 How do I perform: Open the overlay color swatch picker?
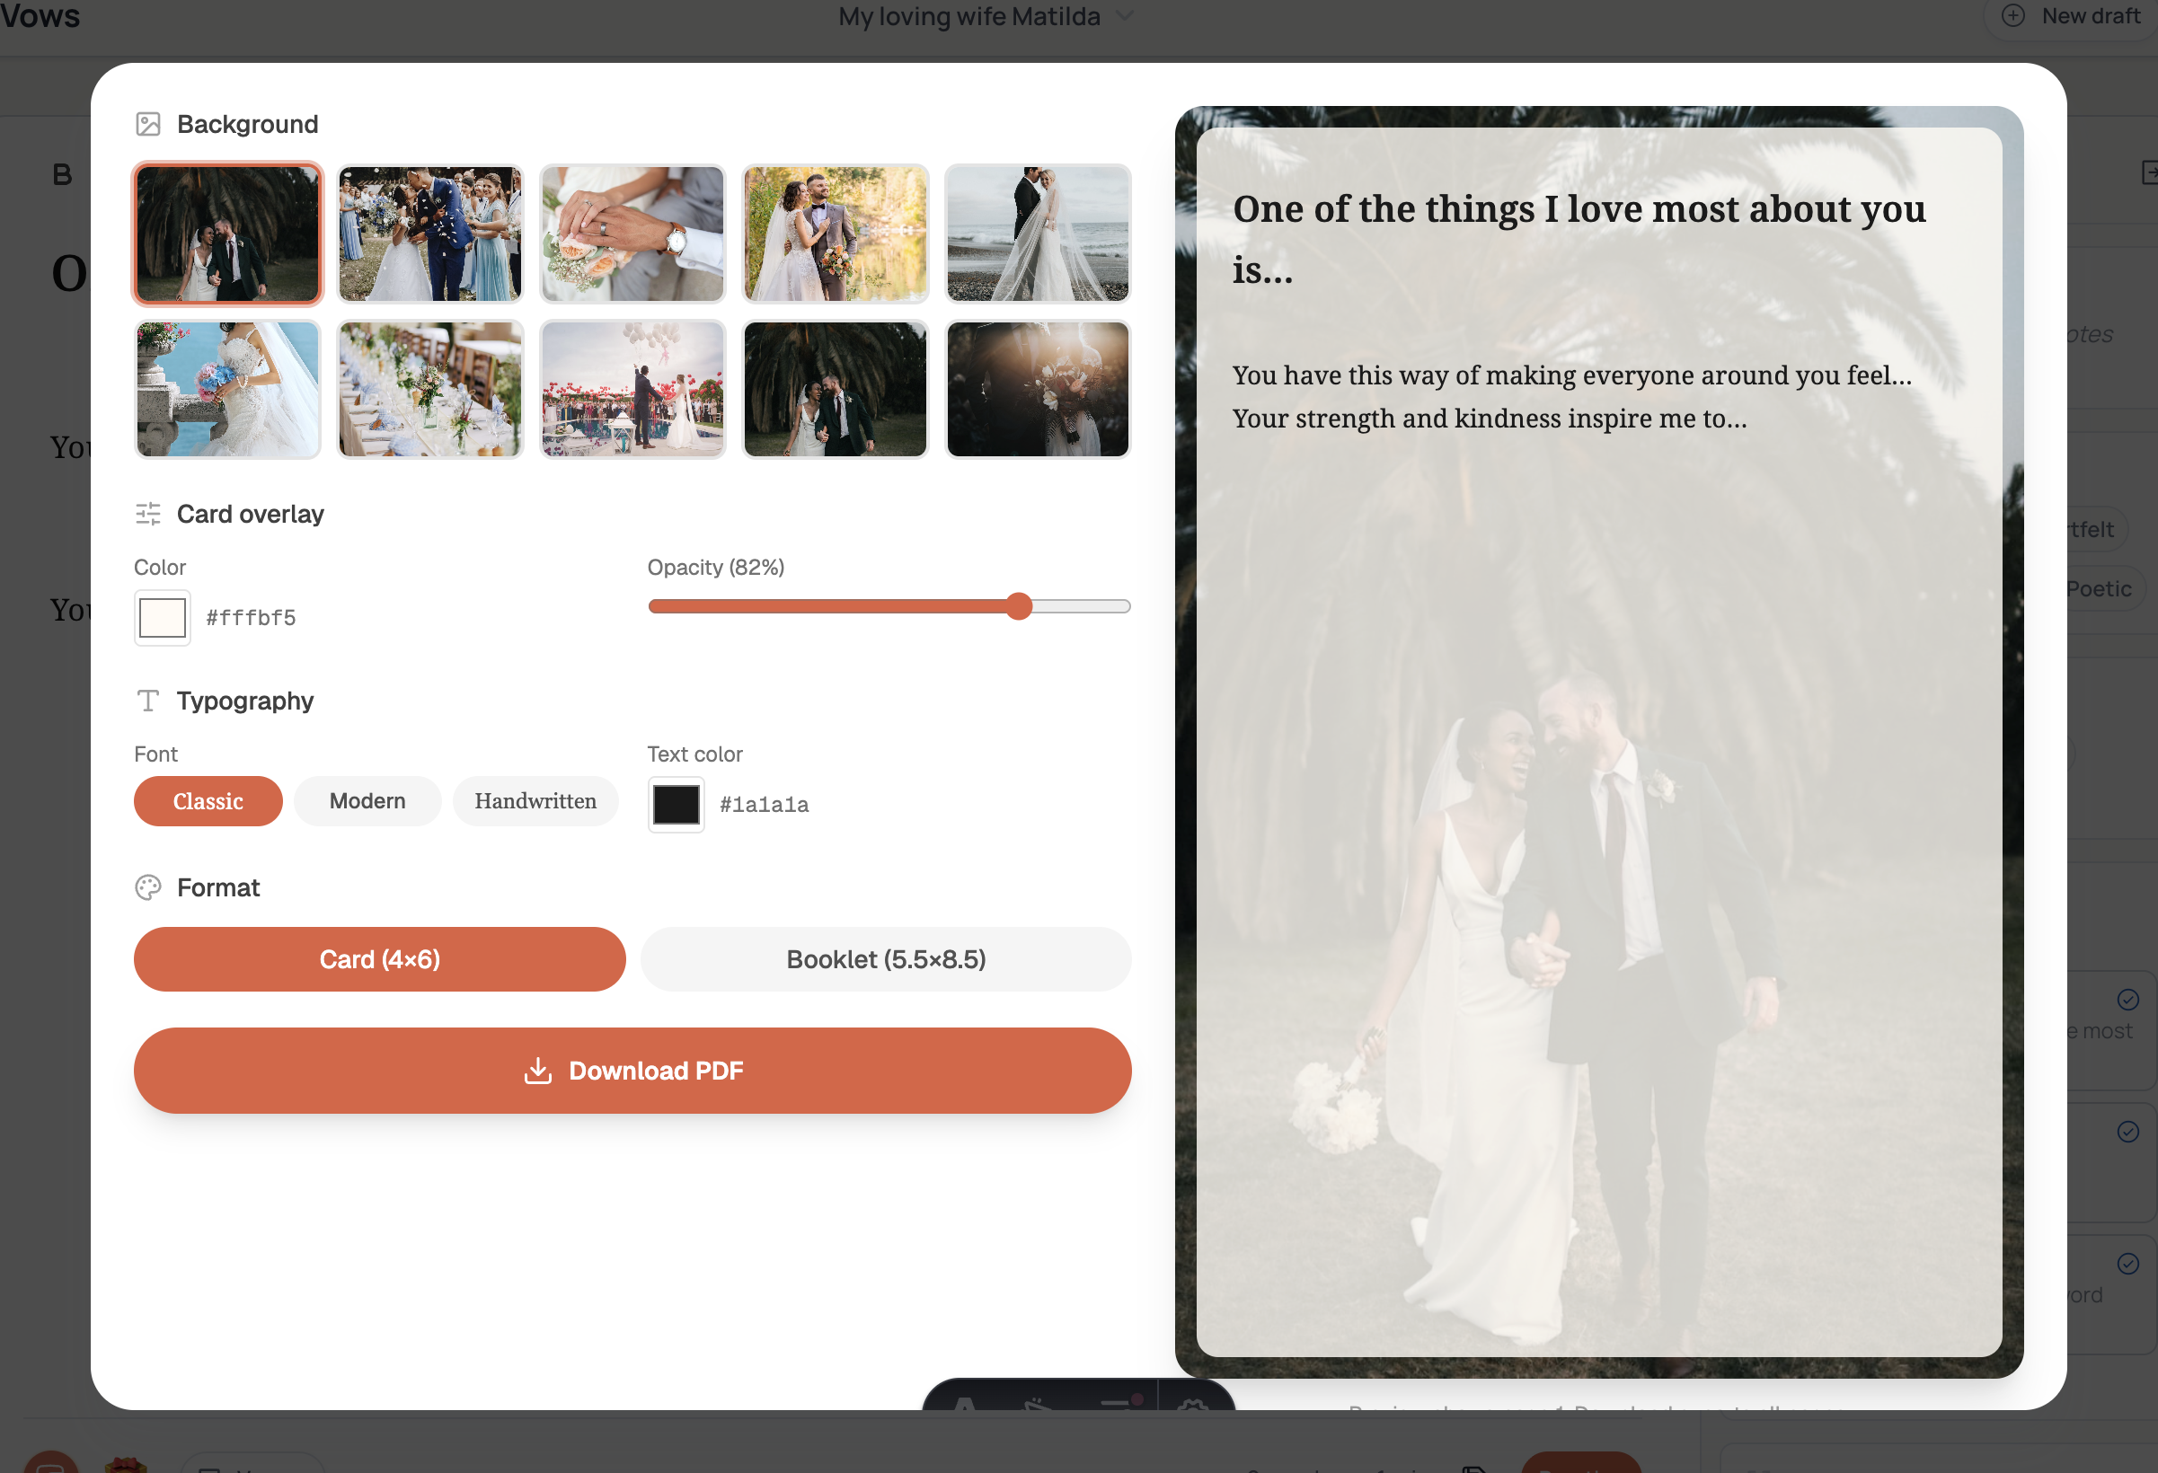[163, 618]
